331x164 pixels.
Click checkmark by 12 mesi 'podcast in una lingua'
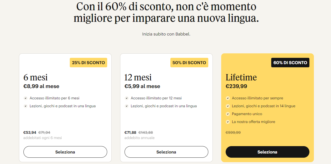pyautogui.click(x=127, y=106)
